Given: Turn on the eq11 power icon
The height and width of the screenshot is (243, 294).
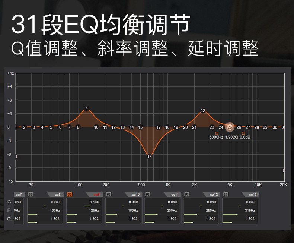Looking at the screenshot, I should tap(148, 194).
